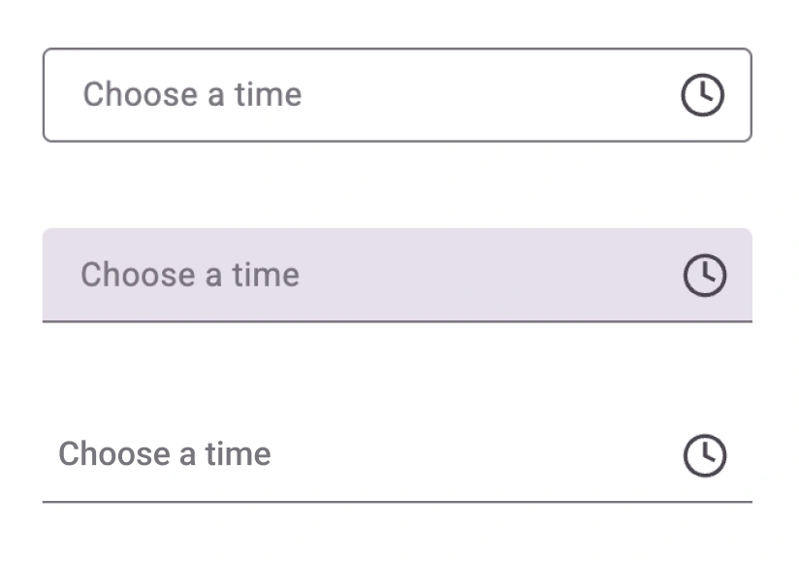The height and width of the screenshot is (563, 799).
Task: Select the clock icon on the underlined field
Action: (704, 453)
